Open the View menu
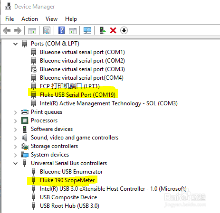Image resolution: width=220 pixels, height=213 pixels. 51,19
